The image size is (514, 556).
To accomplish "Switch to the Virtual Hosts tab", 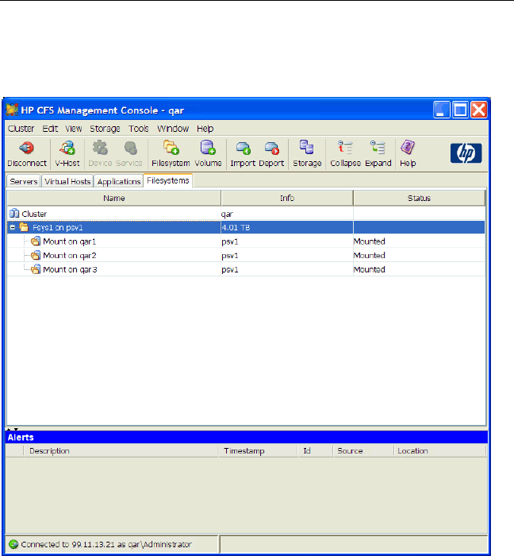I will click(67, 182).
